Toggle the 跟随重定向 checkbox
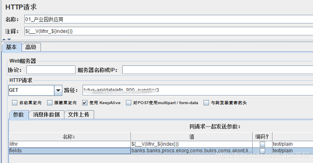 tap(50, 102)
